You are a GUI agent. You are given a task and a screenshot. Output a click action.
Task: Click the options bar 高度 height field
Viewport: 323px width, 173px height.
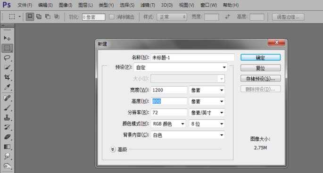[257, 17]
